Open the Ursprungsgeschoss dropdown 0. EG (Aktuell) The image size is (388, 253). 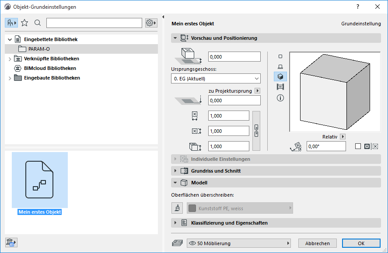tap(216, 78)
